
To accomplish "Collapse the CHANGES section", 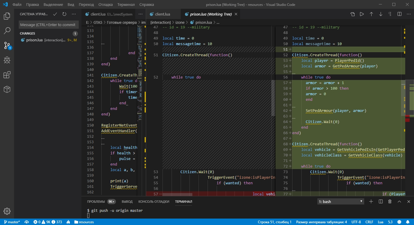I will coord(28,33).
